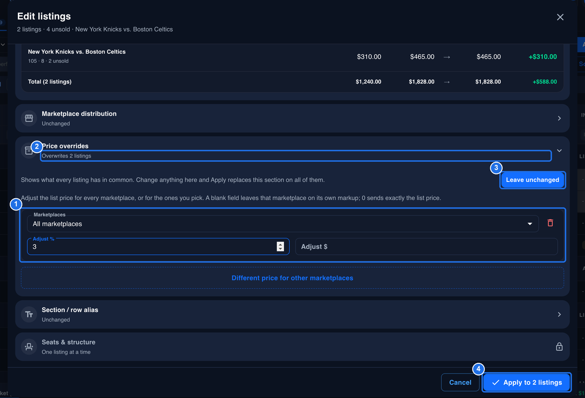
Task: Click the lock icon on Seats & structure
Action: [559, 347]
